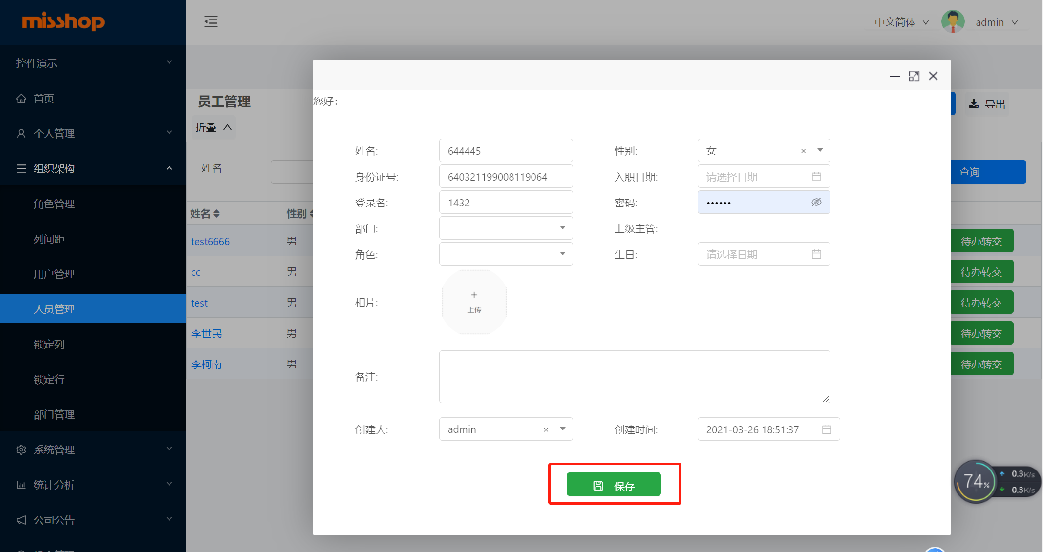The image size is (1043, 552).
Task: Click the 备注 text area
Action: 634,377
